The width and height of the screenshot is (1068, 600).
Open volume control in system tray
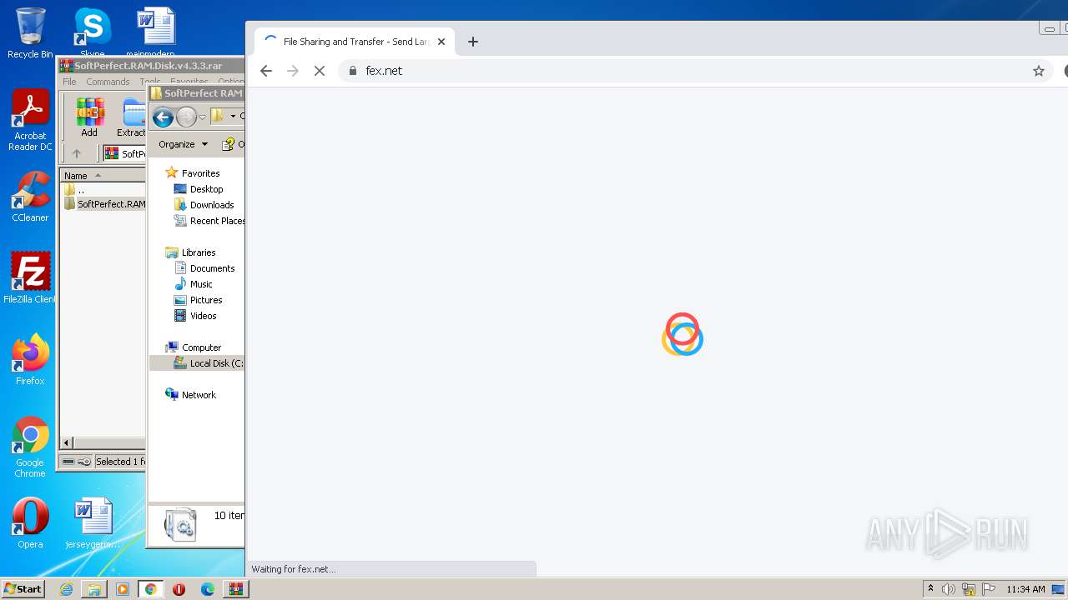point(949,589)
